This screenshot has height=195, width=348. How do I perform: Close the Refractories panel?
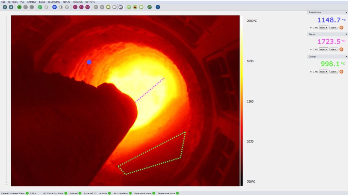pos(346,13)
